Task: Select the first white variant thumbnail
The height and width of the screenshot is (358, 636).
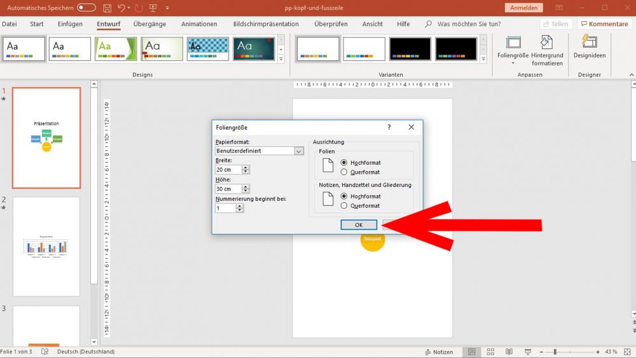Action: pos(318,49)
